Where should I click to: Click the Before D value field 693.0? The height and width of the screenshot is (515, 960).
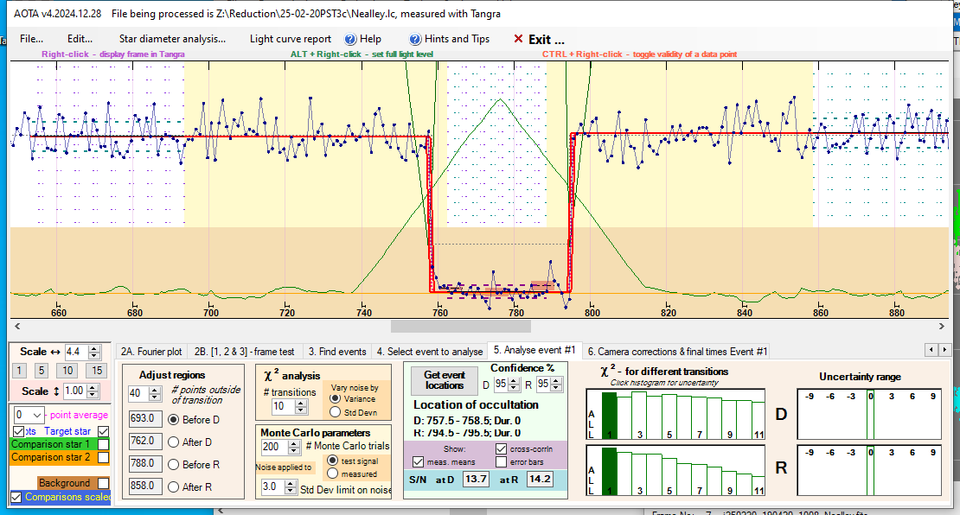(145, 419)
